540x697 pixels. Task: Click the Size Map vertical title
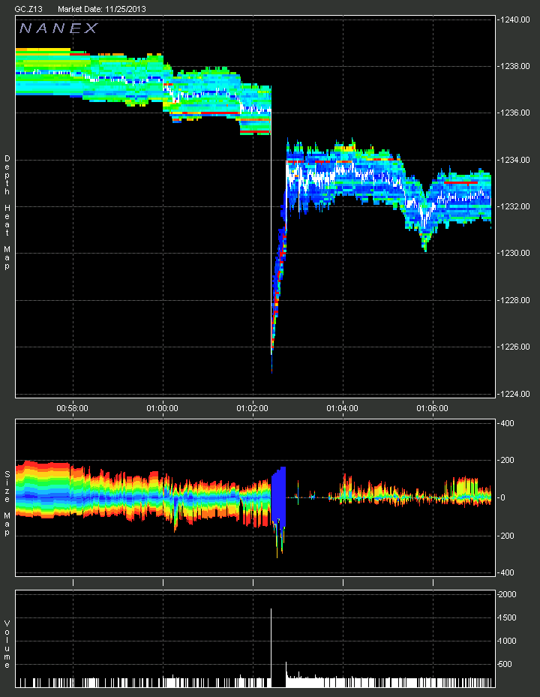7,503
